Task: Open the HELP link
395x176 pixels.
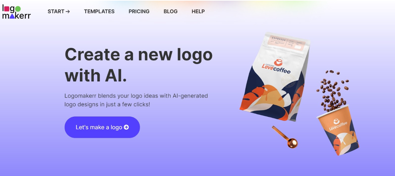Action: point(198,11)
